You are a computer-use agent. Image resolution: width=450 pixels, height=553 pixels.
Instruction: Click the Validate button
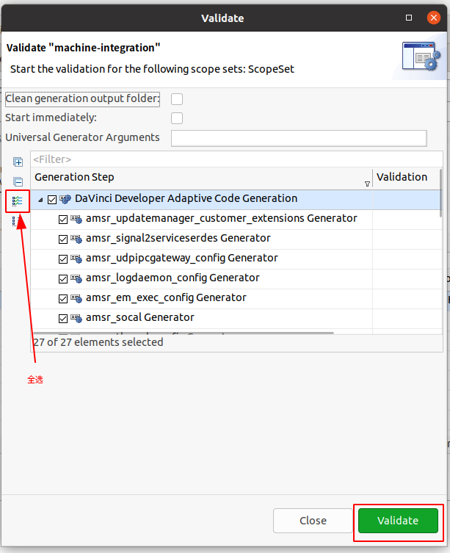398,521
